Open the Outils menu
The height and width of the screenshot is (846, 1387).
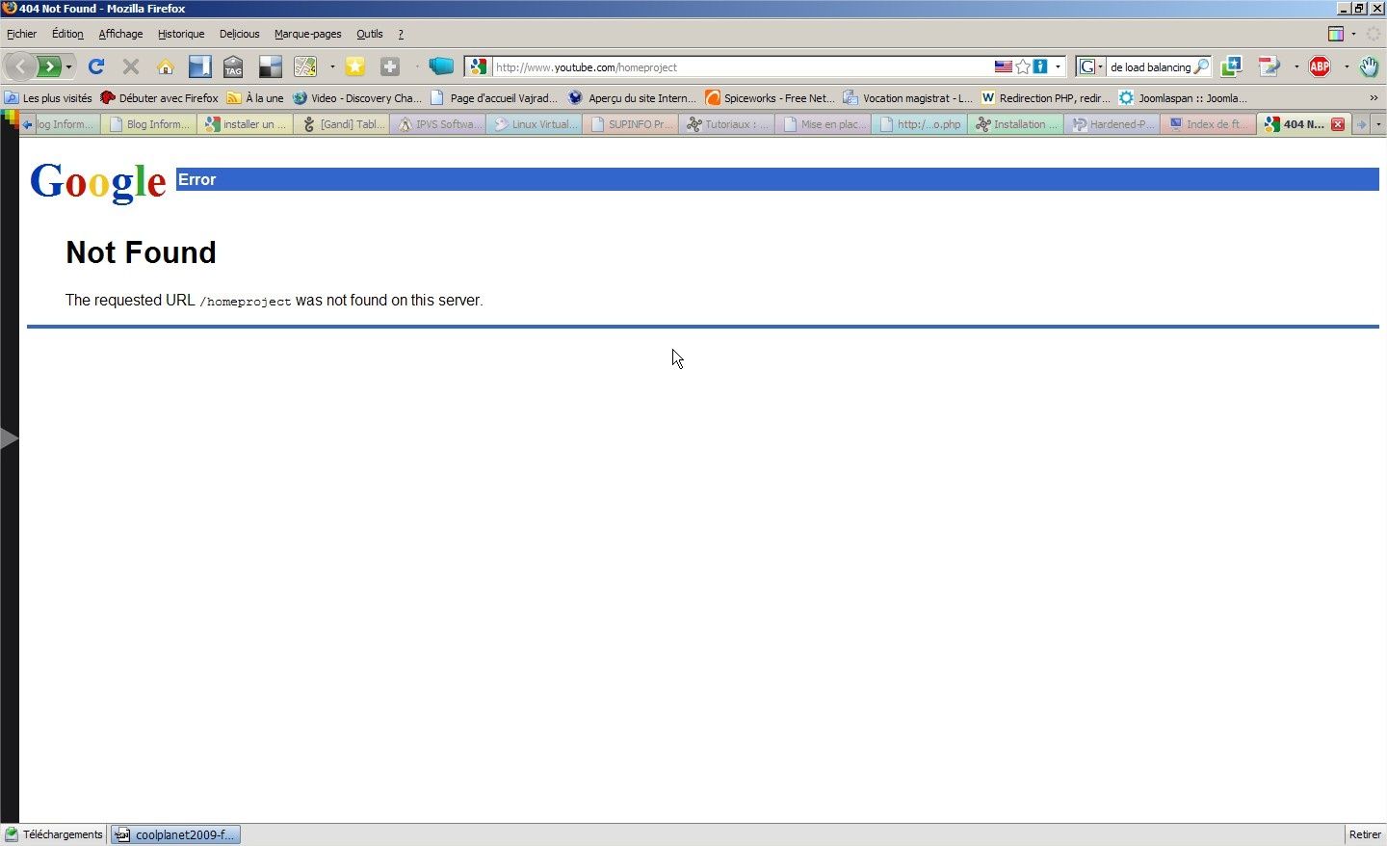pyautogui.click(x=369, y=34)
